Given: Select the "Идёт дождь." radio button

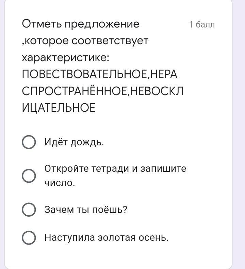Looking at the screenshot, I should (x=29, y=142).
